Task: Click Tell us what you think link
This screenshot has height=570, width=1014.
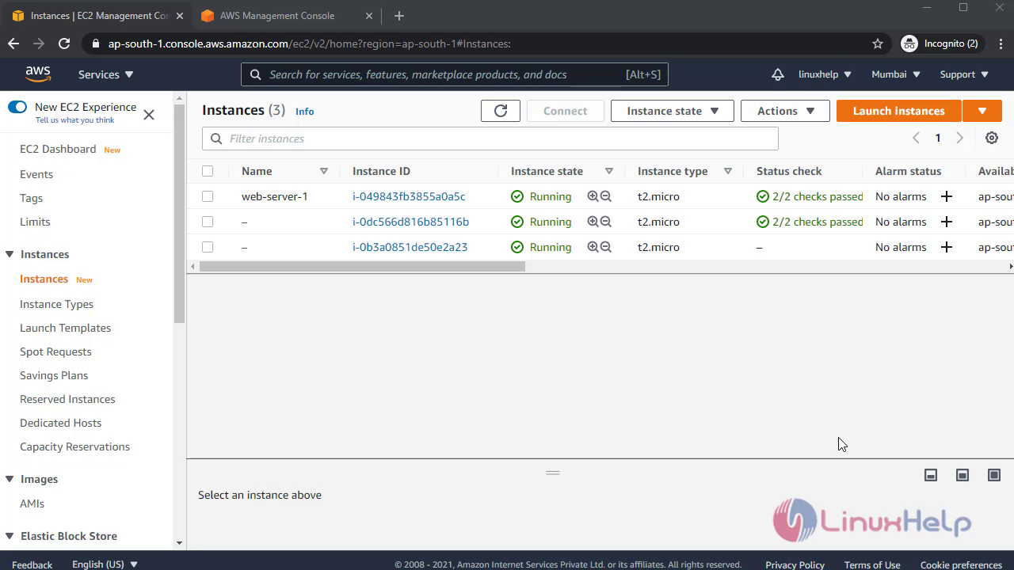Action: click(x=74, y=120)
